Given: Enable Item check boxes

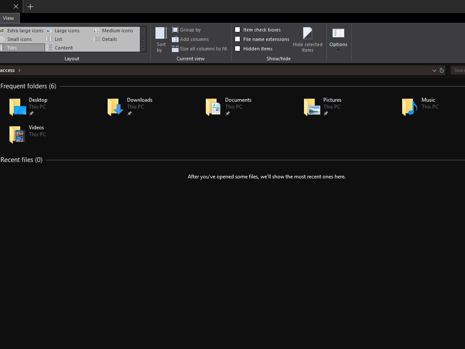Looking at the screenshot, I should tap(237, 30).
